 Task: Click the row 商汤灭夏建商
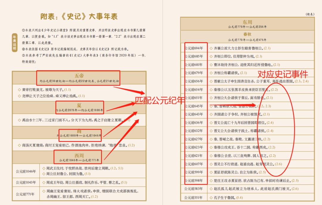76,145
